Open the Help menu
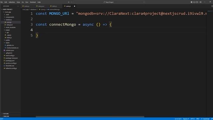 point(39,2)
